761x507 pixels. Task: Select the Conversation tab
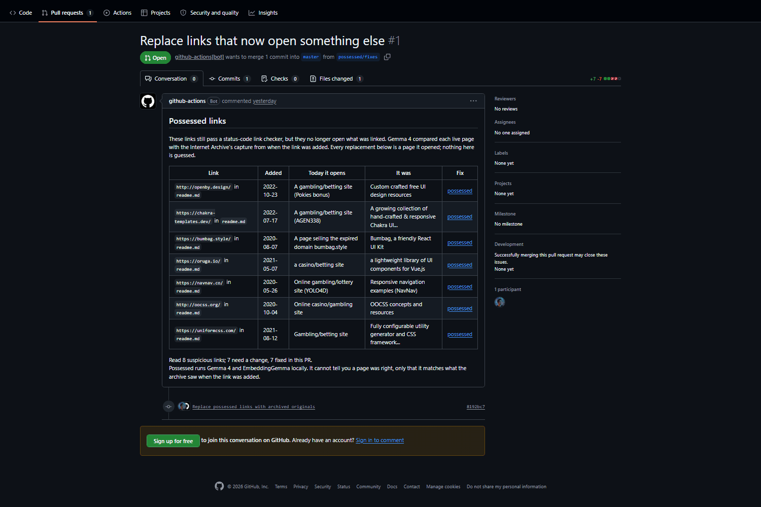tap(171, 79)
